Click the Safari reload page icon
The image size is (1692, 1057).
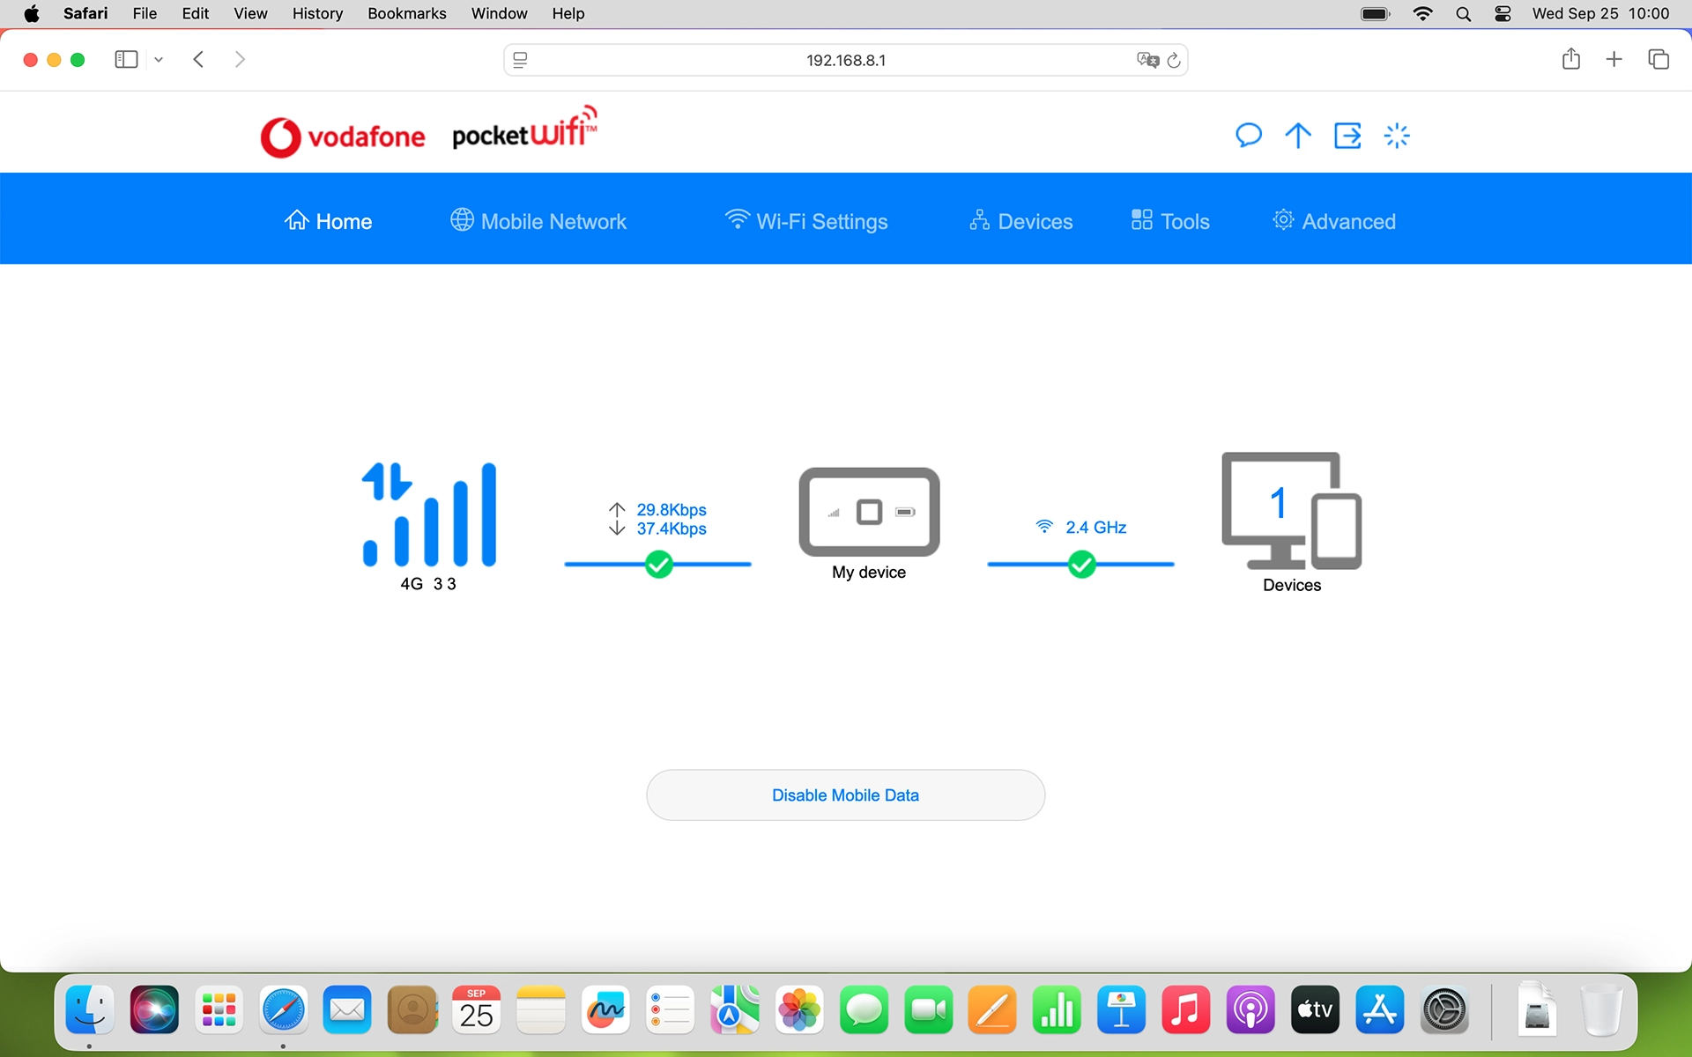(1174, 60)
